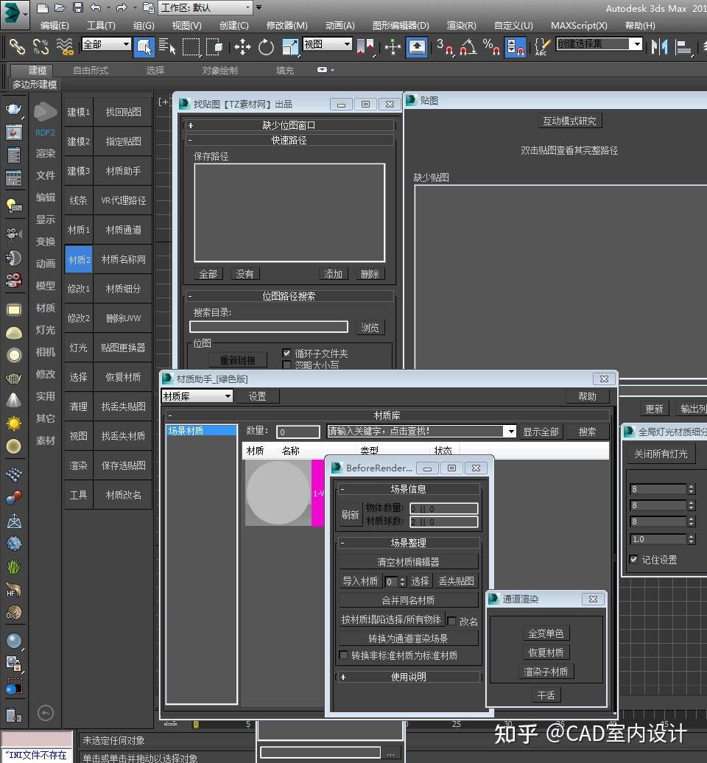707x763 pixels.
Task: Click the teapot icon in left sidebar
Action: pos(13,110)
